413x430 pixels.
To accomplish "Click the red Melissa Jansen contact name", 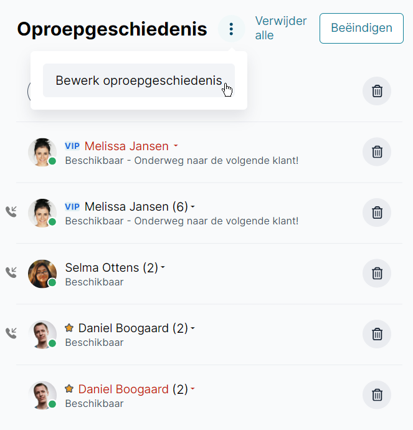I will 126,146.
